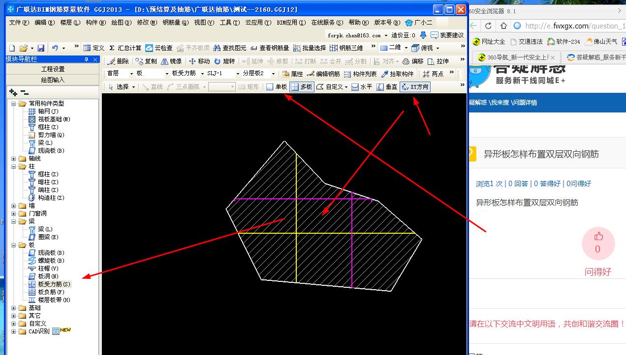The width and height of the screenshot is (626, 355).
Task: Click the 广小二 assistant button
Action: [x=419, y=23]
